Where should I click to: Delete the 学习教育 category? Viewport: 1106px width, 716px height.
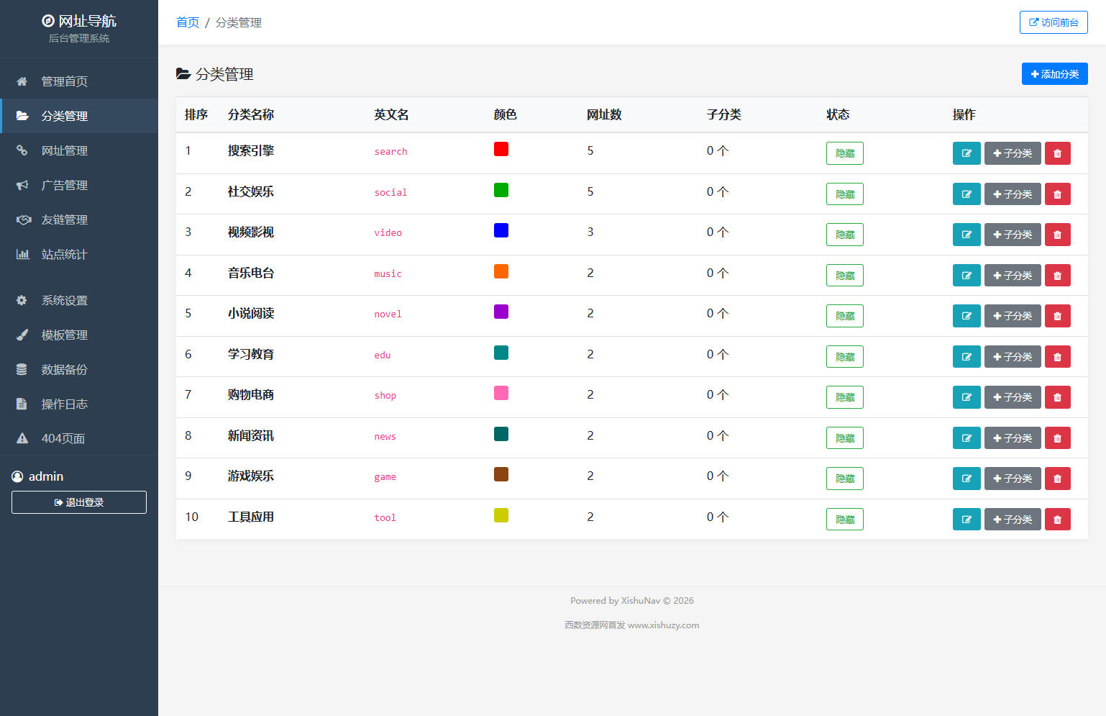coord(1057,357)
